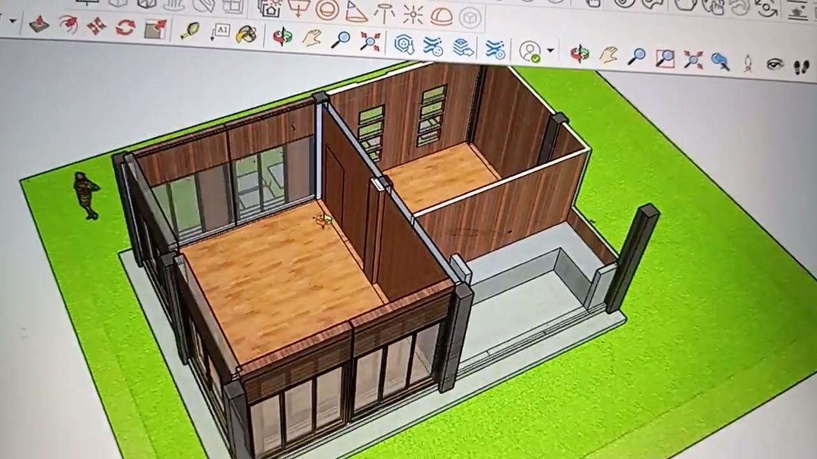Add a cone spot light
The height and width of the screenshot is (459, 817).
tap(357, 11)
